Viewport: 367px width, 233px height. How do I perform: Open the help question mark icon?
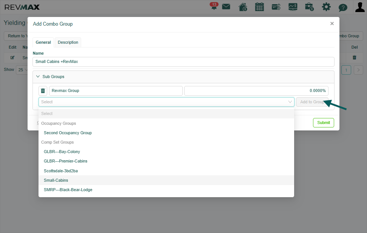pyautogui.click(x=343, y=8)
